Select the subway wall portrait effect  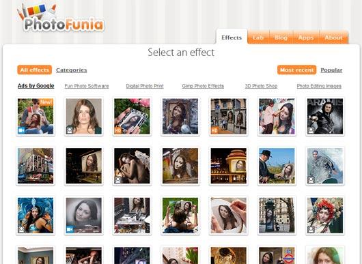point(180,166)
